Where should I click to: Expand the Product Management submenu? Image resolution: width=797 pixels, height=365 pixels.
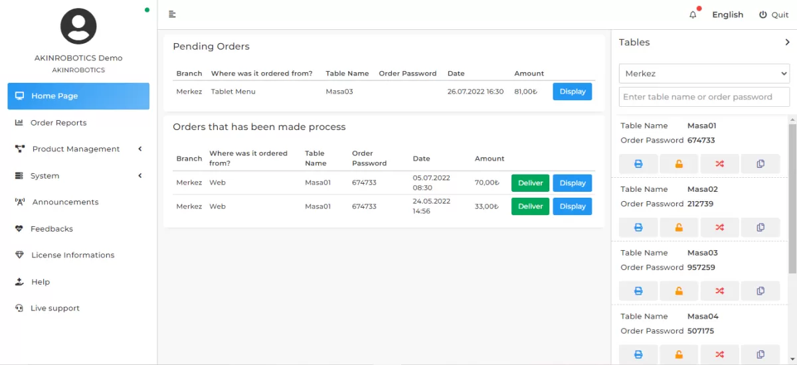(76, 149)
